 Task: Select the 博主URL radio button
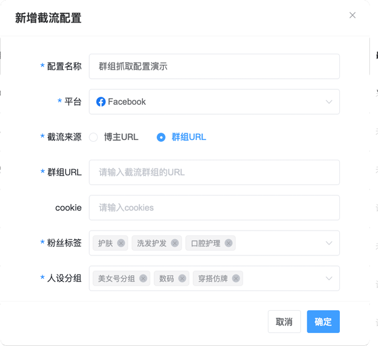pyautogui.click(x=94, y=137)
